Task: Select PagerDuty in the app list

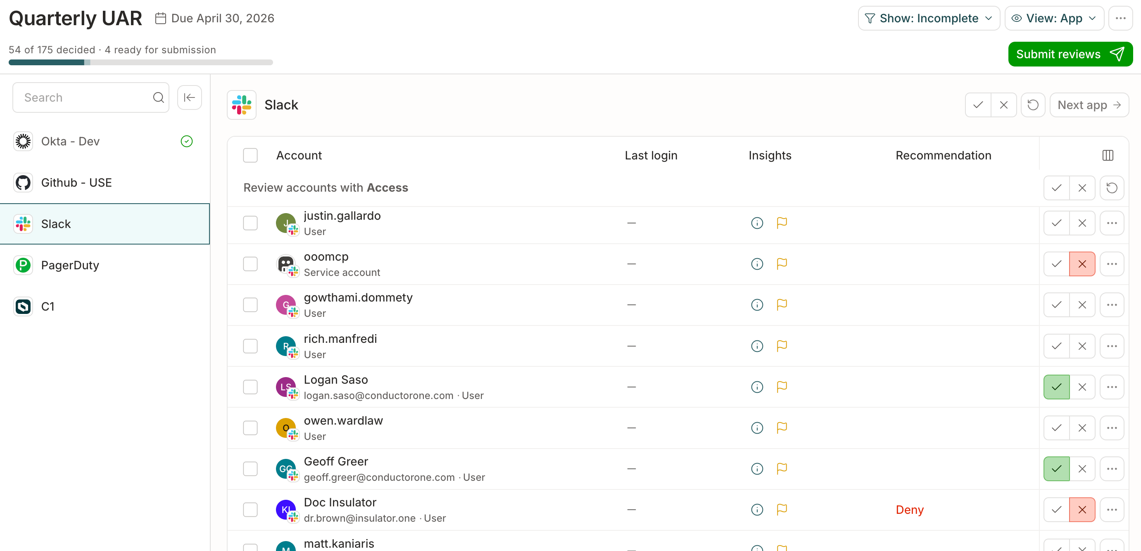Action: [x=105, y=265]
